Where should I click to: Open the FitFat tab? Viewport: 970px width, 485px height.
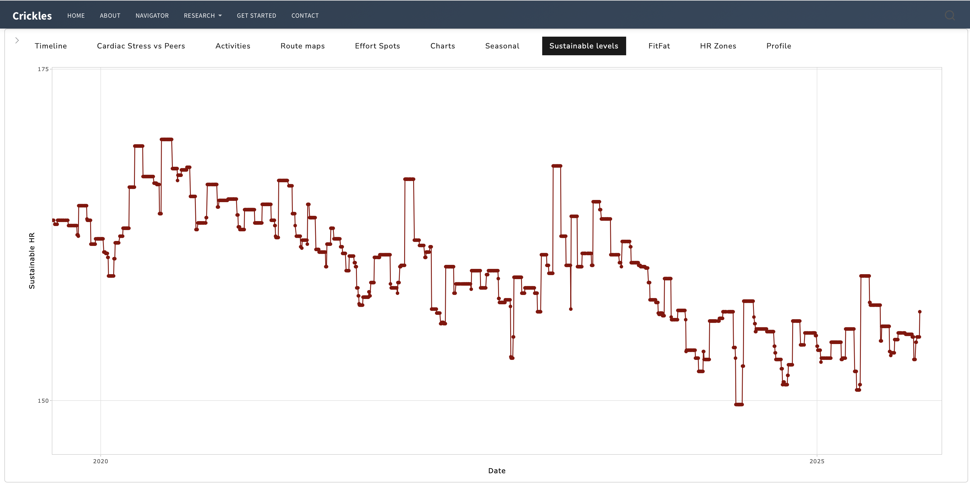coord(659,46)
